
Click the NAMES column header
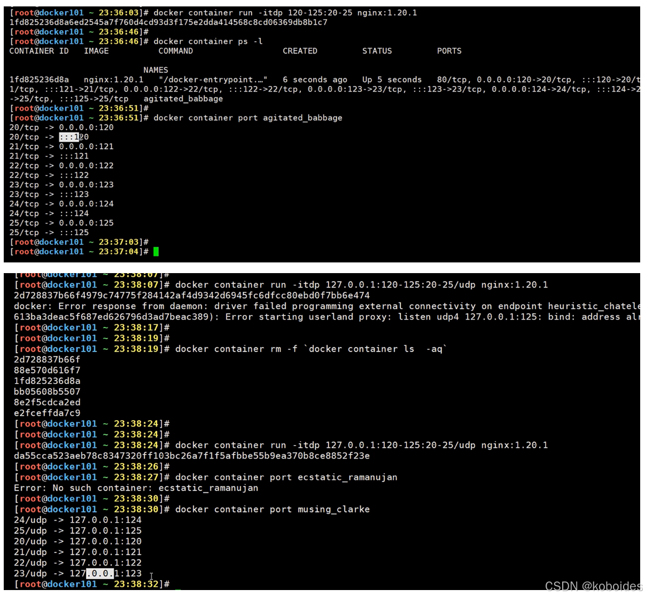point(156,70)
